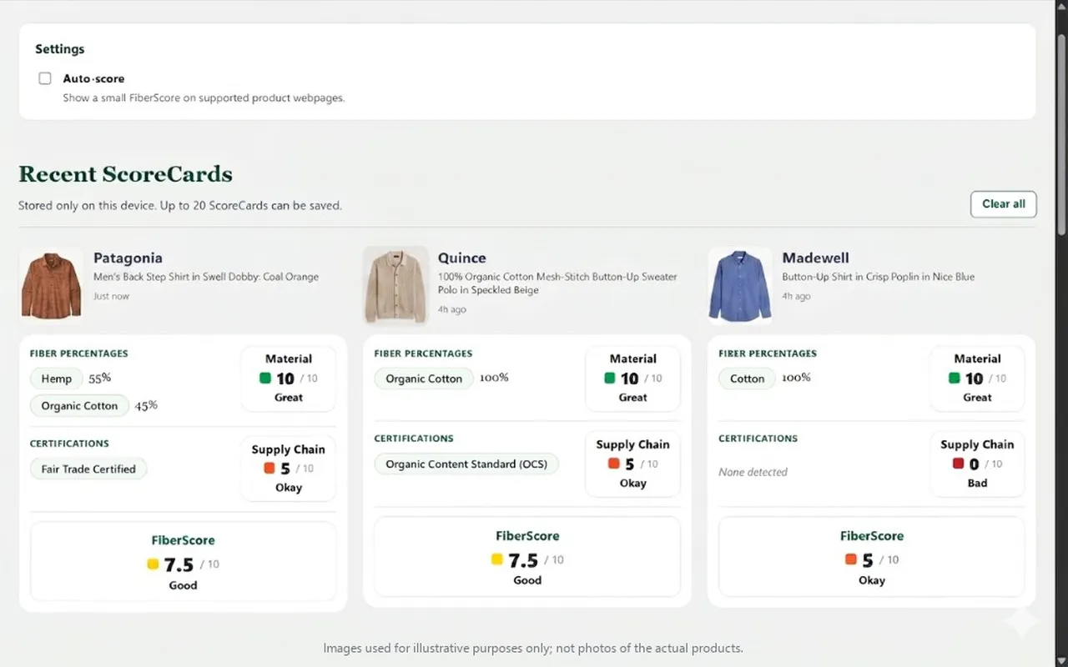The width and height of the screenshot is (1068, 667).
Task: Click 'None detected' on Madewell card
Action: (x=753, y=472)
